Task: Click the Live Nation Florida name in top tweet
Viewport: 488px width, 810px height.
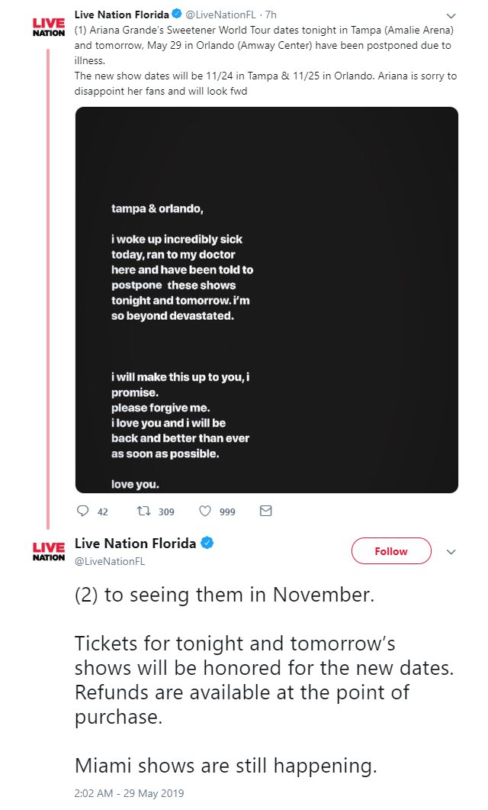Action: 122,15
